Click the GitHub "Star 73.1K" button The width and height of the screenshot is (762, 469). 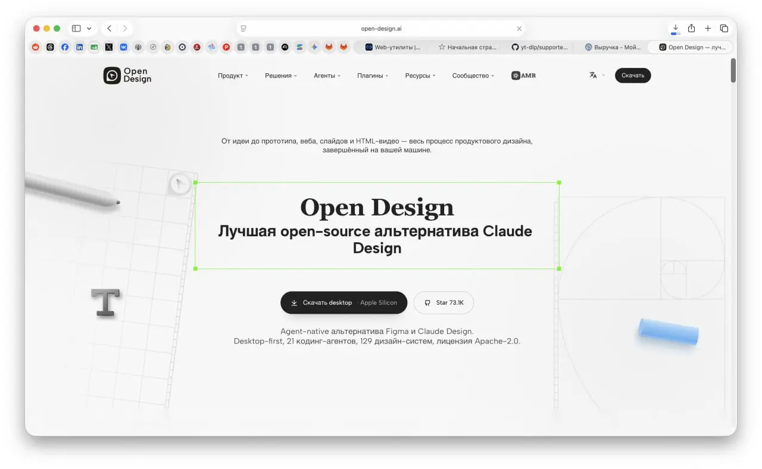pos(444,302)
